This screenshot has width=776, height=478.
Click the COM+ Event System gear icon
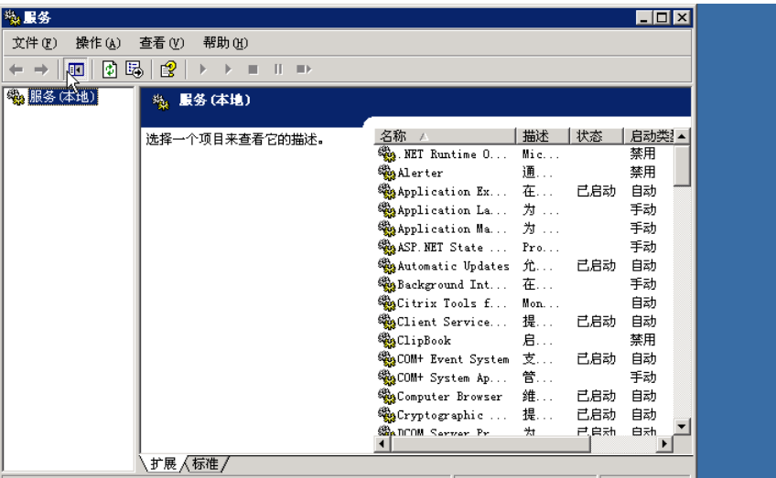[386, 358]
